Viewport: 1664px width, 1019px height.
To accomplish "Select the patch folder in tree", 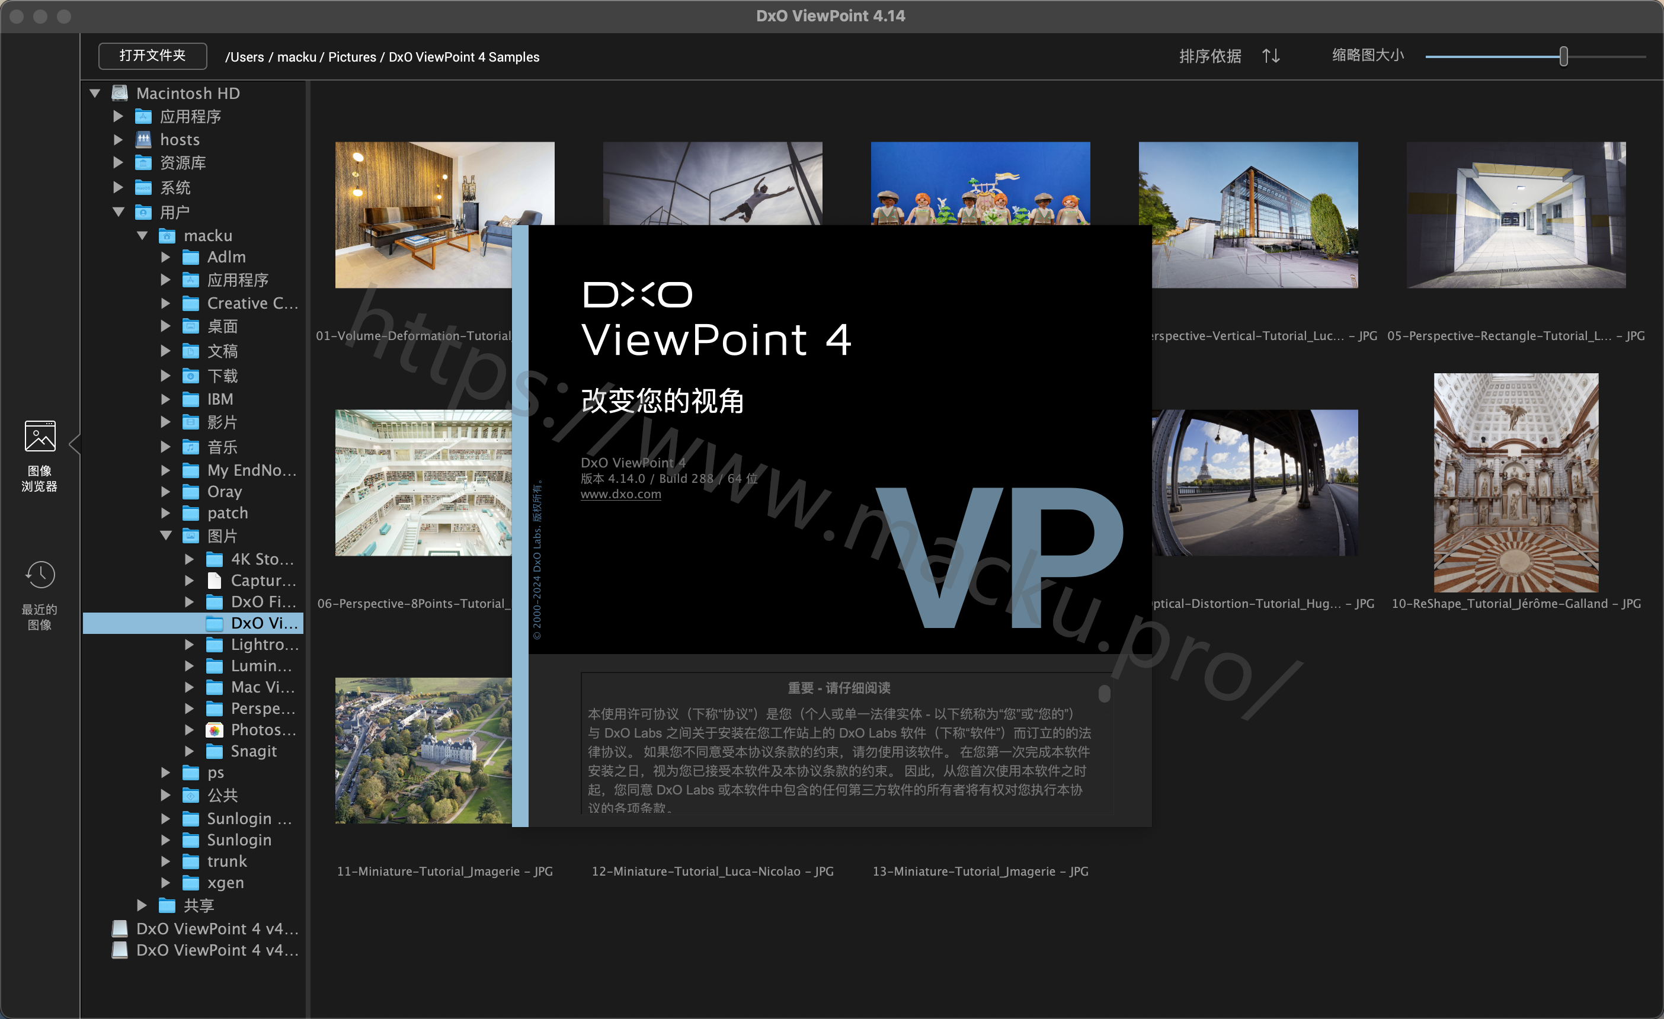I will pos(228,513).
